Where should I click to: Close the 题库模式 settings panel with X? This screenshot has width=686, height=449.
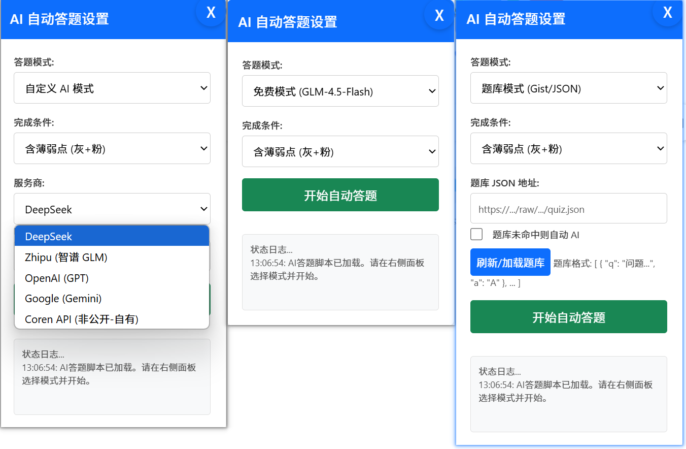click(x=668, y=12)
